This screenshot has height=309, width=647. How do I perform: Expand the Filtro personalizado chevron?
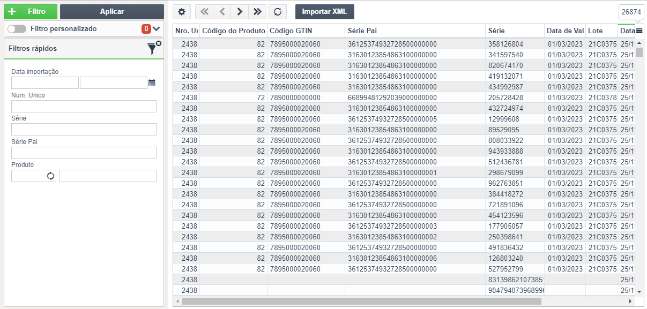157,29
